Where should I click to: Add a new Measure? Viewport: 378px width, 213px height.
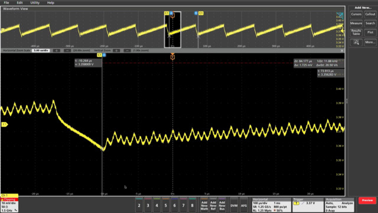(x=356, y=23)
